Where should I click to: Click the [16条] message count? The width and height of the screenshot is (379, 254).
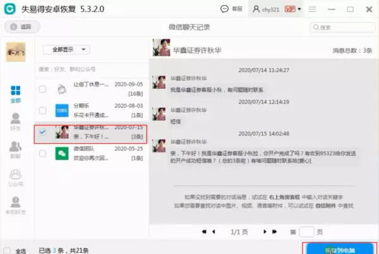(136, 94)
